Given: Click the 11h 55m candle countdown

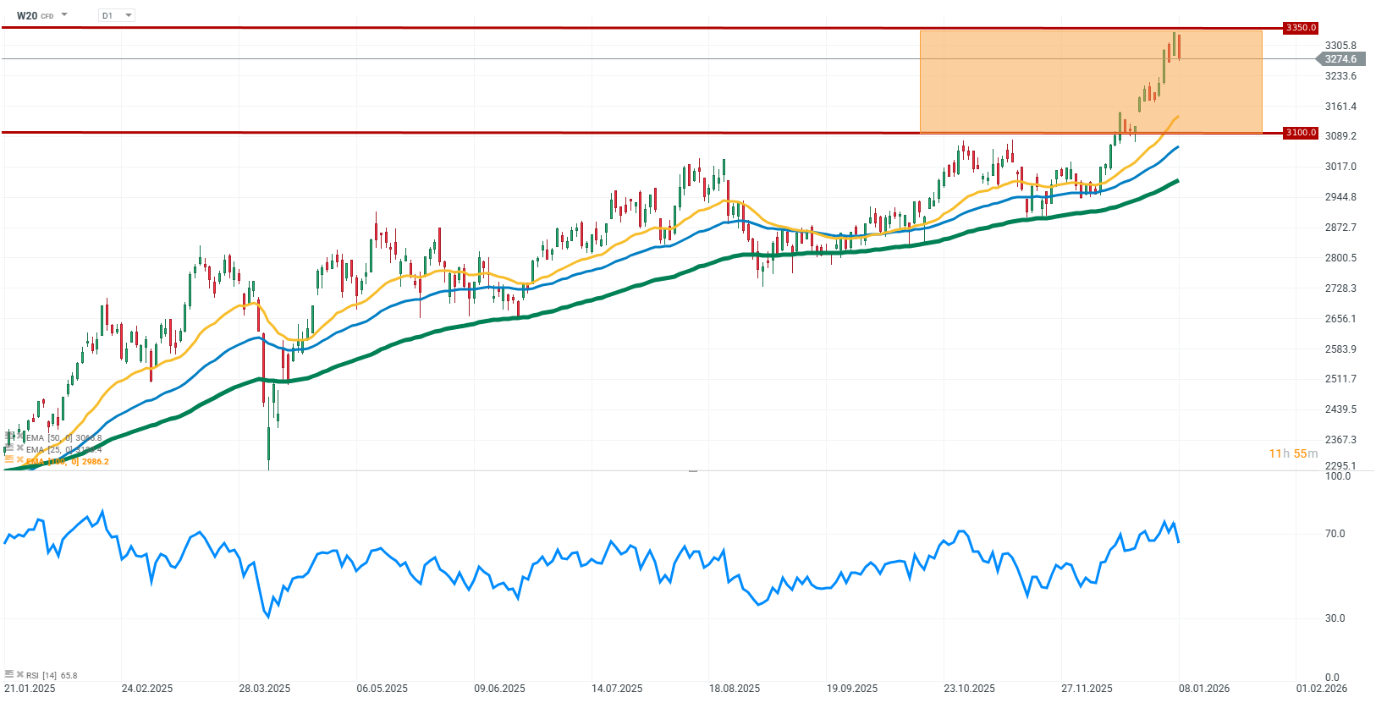Looking at the screenshot, I should pyautogui.click(x=1293, y=453).
